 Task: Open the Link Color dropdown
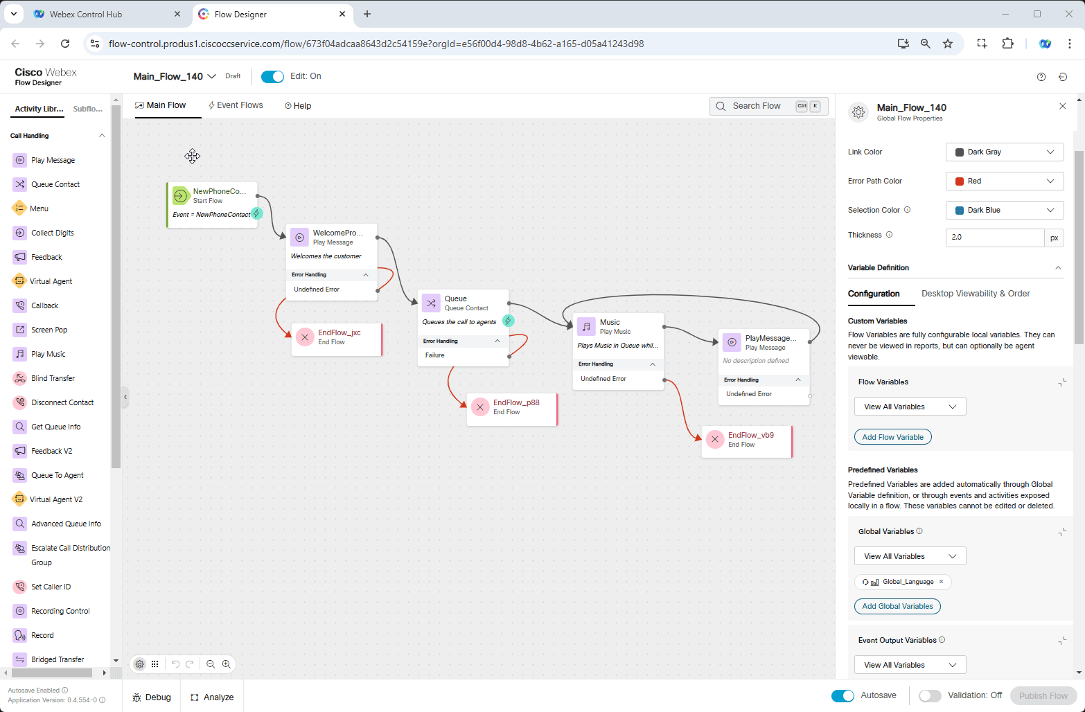tap(1005, 152)
